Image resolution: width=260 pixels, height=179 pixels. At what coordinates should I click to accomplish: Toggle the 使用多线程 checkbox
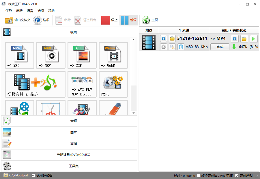(33, 176)
